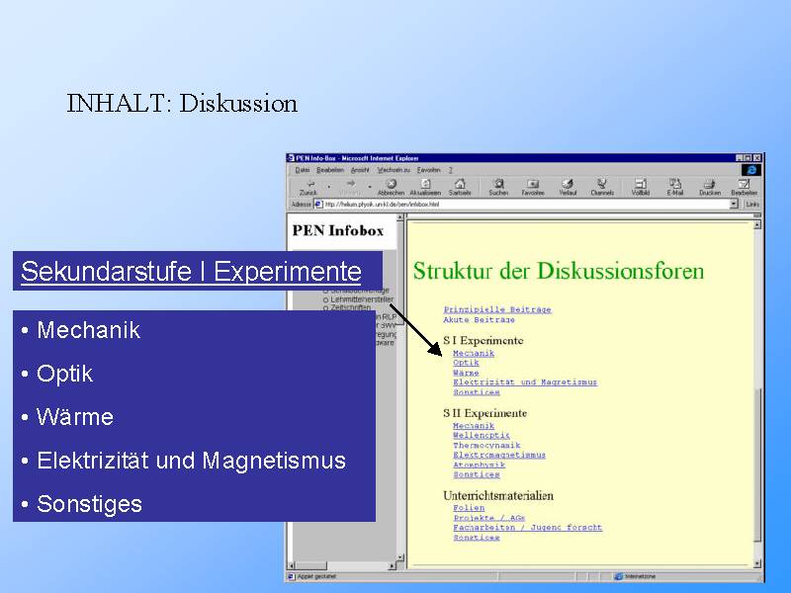The height and width of the screenshot is (593, 791).
Task: Open the Datei menu
Action: pos(302,170)
